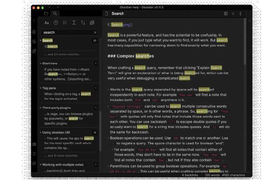Toggle preview mode icon in note header

(226, 14)
